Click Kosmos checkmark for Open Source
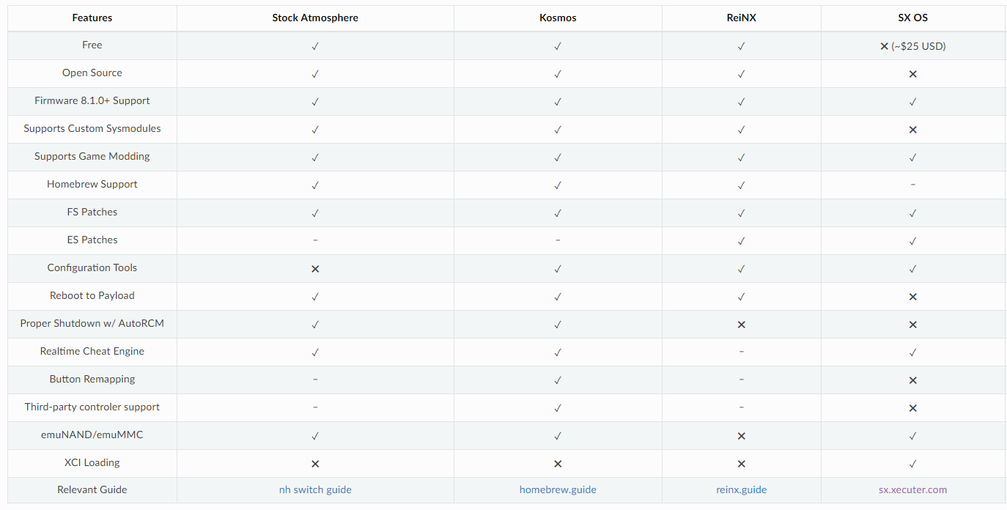 [x=558, y=74]
